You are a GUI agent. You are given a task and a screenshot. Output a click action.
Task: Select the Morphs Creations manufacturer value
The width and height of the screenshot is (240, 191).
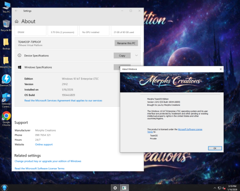coord(46,130)
